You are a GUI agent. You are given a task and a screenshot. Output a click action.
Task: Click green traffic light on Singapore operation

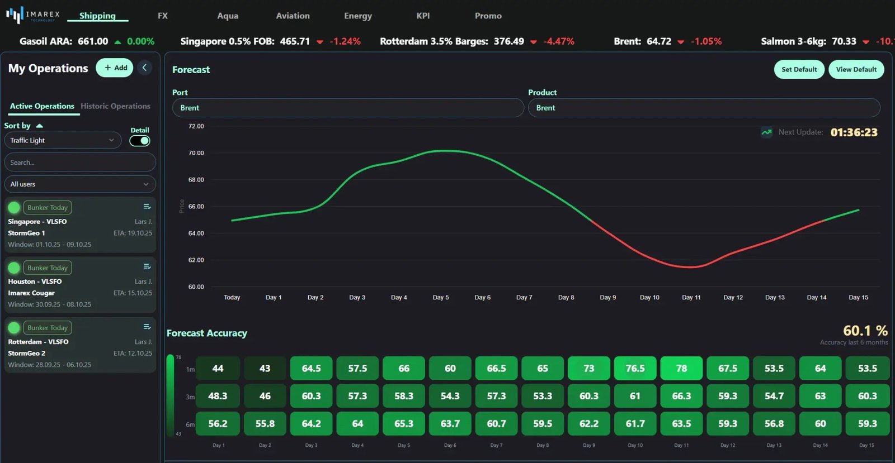[14, 208]
